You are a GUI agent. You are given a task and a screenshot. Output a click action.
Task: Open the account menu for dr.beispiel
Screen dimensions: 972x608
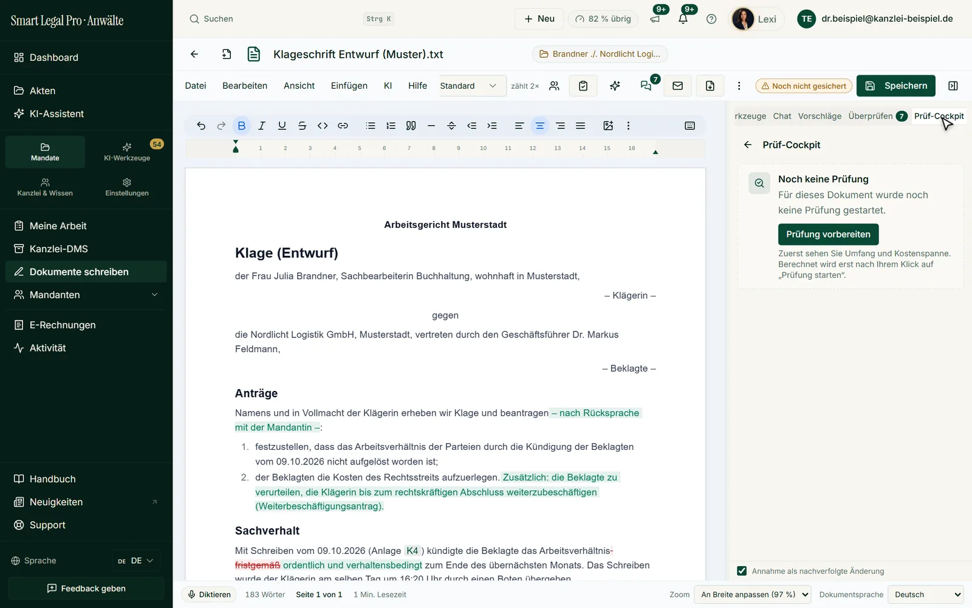(x=875, y=19)
